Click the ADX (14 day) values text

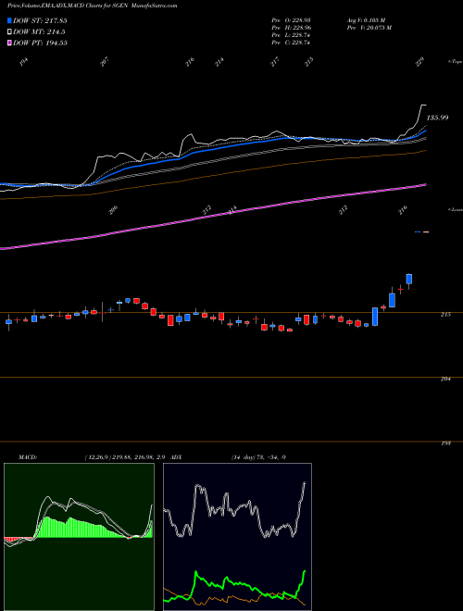258,457
